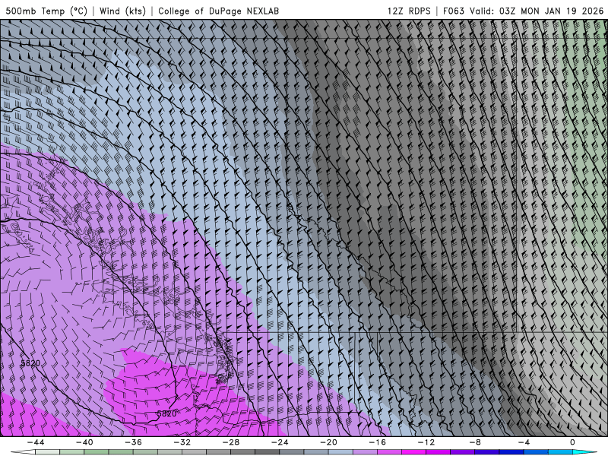Click the "Wind (kts)" header label
The image size is (608, 456).
(x=122, y=11)
